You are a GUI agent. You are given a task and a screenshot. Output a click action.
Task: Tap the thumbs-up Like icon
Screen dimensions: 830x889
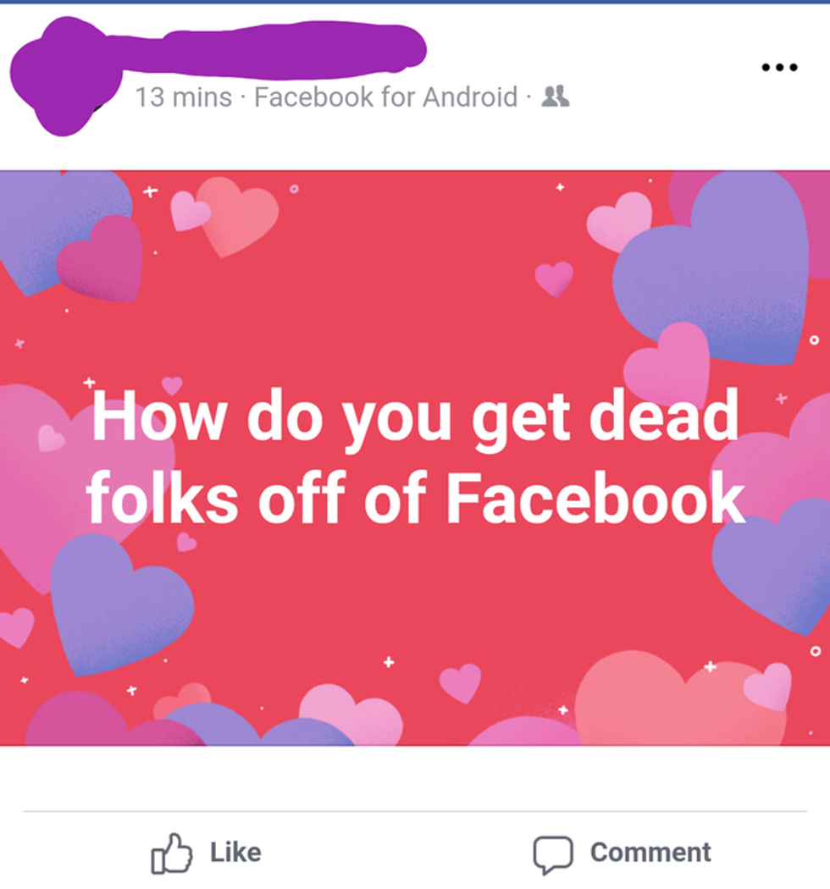(171, 853)
